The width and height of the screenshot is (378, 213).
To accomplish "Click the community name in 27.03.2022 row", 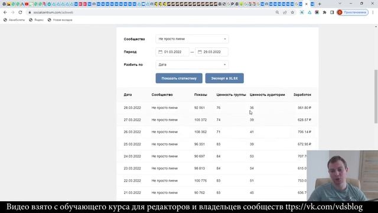I will tap(165, 120).
